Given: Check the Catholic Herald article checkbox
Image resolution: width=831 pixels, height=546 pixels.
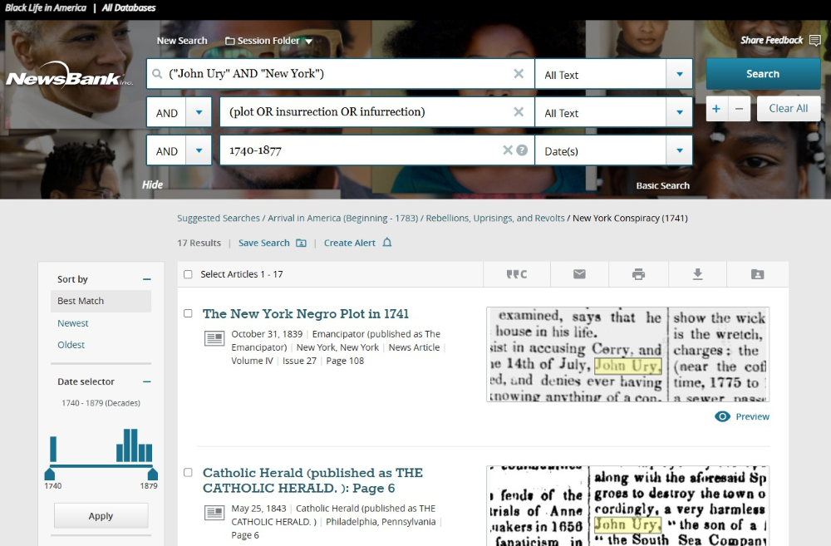Looking at the screenshot, I should coord(189,472).
